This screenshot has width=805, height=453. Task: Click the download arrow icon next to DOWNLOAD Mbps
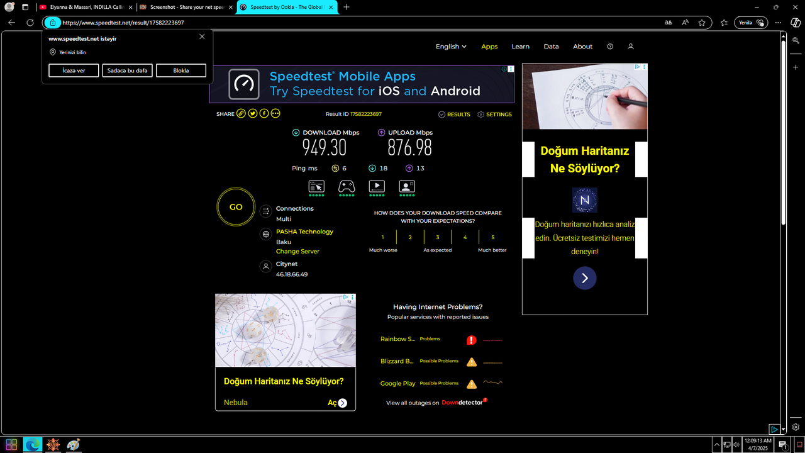coord(296,133)
